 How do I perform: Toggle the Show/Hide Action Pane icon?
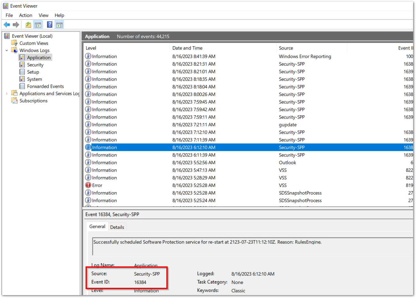point(59,25)
